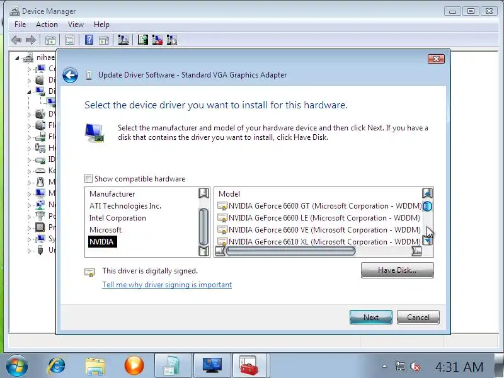This screenshot has height=378, width=504.
Task: Select NVIDIA GeForce 6610 XL model
Action: tap(319, 241)
